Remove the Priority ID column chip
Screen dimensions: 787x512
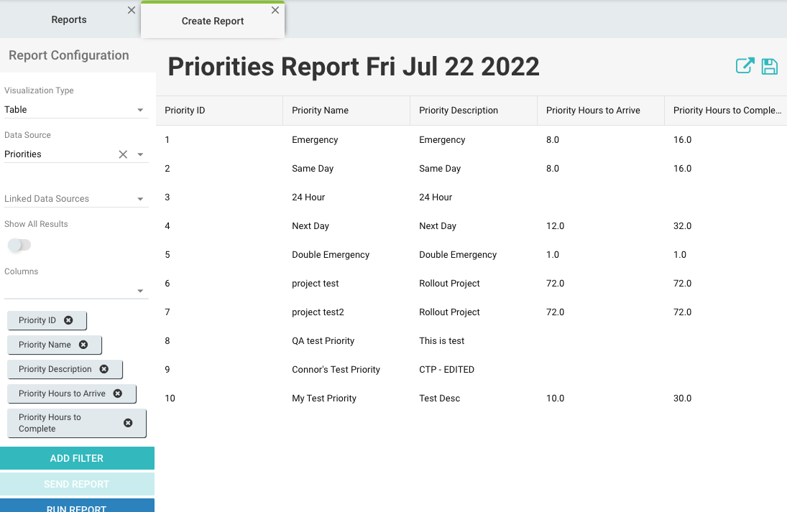[x=68, y=320]
